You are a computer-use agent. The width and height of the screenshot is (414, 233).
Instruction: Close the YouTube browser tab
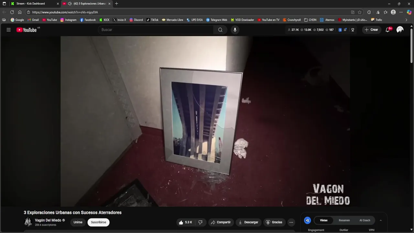tap(109, 4)
